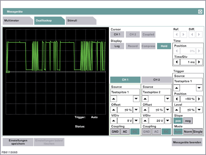The image size is (206, 155).
Task: Click the Time/Div 1 ms value field
Action: click(x=188, y=62)
